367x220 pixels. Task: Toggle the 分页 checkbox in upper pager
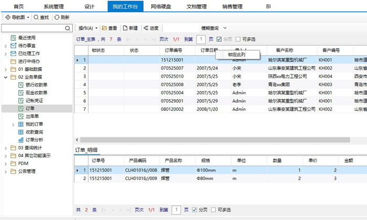pos(219,39)
